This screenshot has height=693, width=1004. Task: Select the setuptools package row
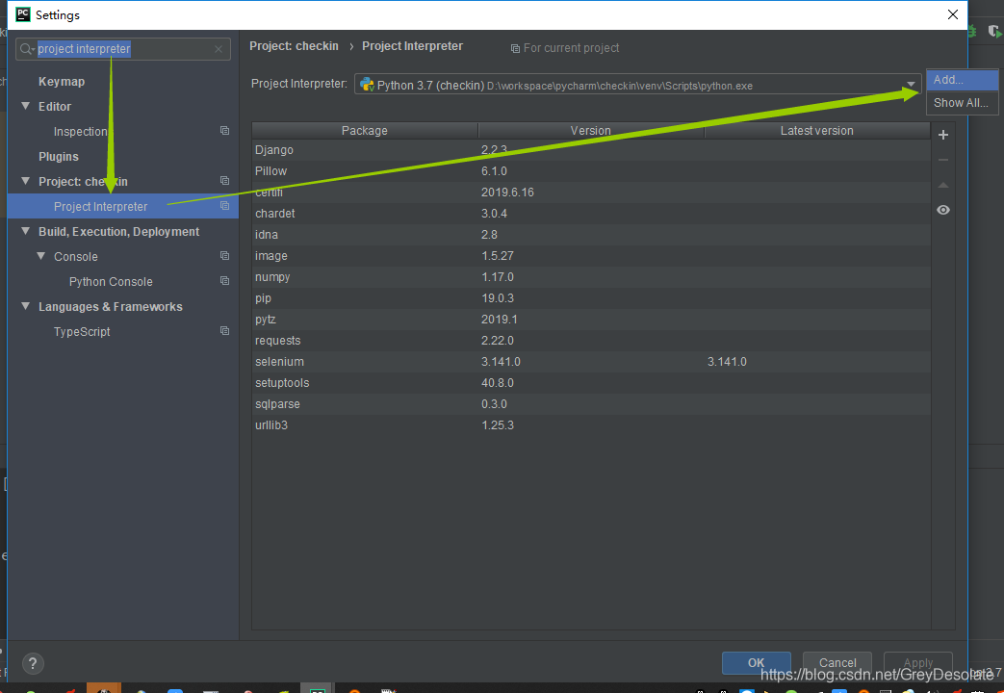[x=591, y=382]
